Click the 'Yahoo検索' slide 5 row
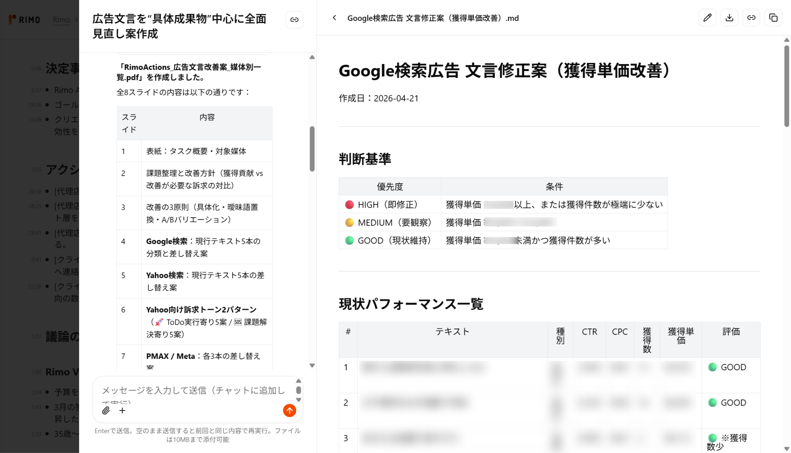The height and width of the screenshot is (453, 791). coord(195,281)
